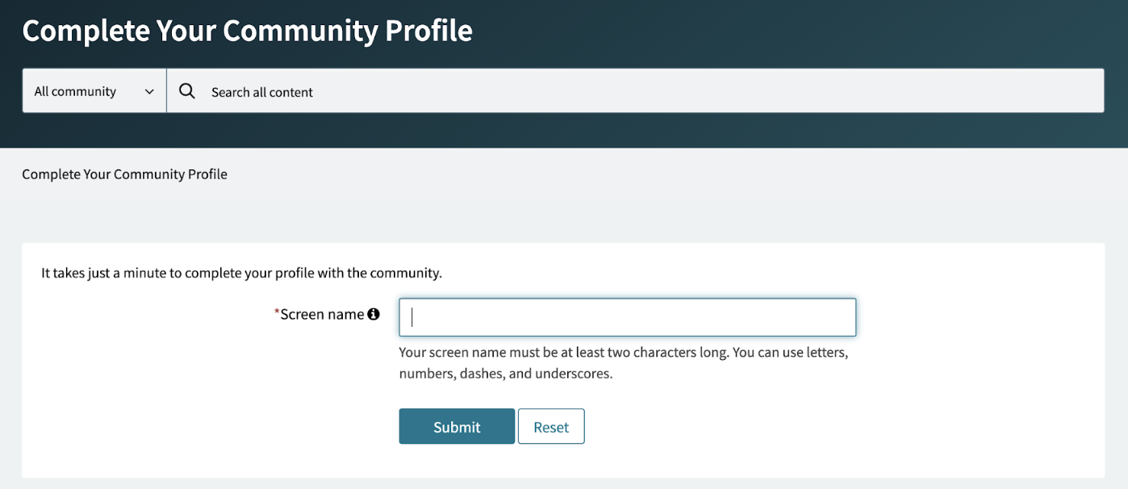Image resolution: width=1128 pixels, height=489 pixels.
Task: Submit the community profile form
Action: click(x=456, y=426)
